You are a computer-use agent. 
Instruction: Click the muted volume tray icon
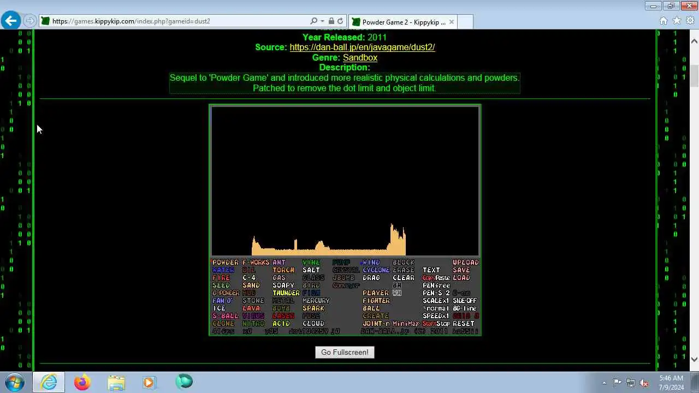(x=644, y=383)
